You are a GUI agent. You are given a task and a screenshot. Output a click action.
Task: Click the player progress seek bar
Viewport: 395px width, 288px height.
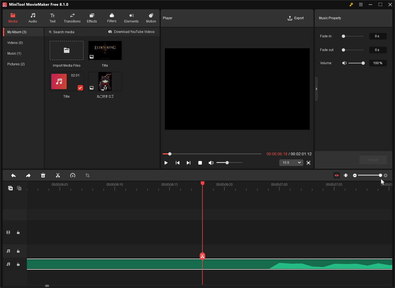pos(212,154)
